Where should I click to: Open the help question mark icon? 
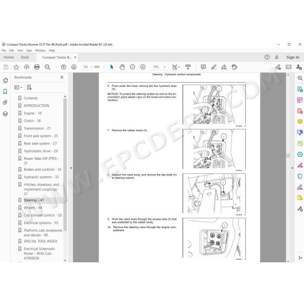pyautogui.click(x=267, y=57)
